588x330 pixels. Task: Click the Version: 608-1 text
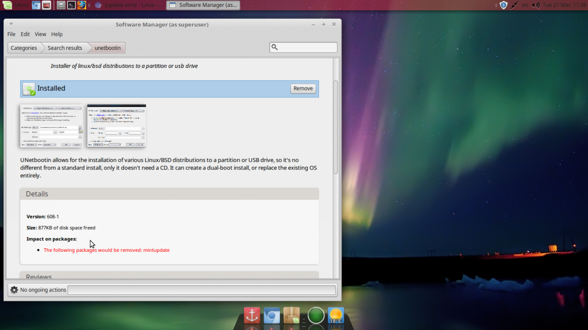point(43,216)
